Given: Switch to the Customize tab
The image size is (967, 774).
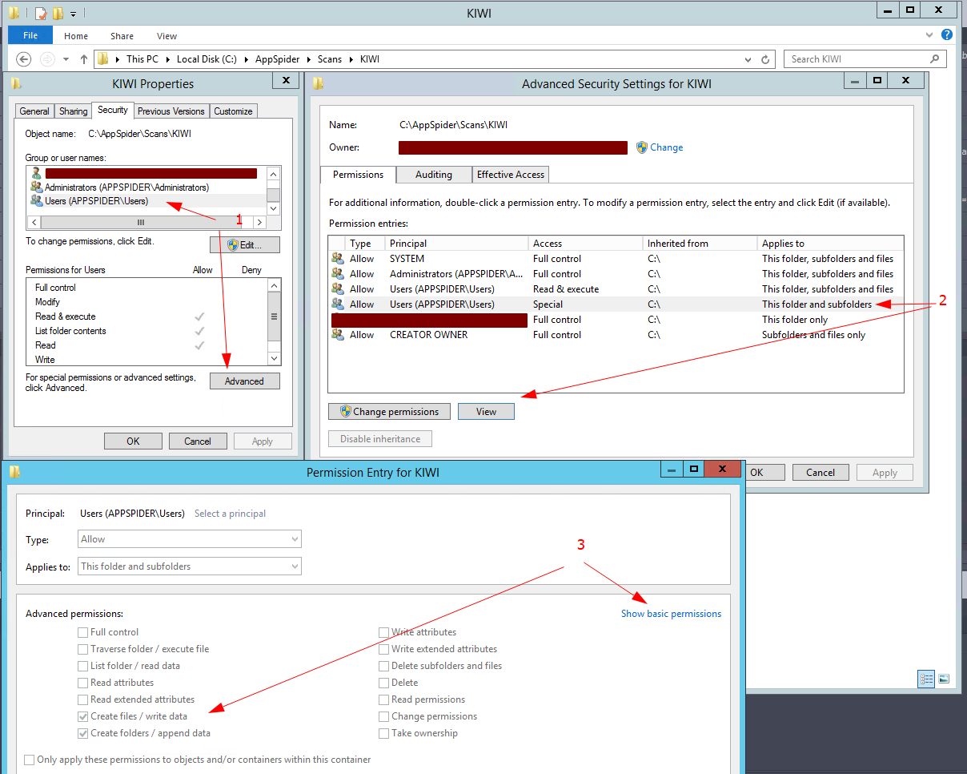Looking at the screenshot, I should click(x=233, y=111).
